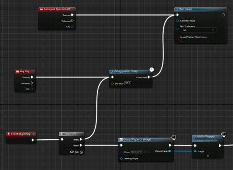Select the keyboard icon on Any Key node
The height and width of the screenshot is (170, 233).
coord(18,71)
